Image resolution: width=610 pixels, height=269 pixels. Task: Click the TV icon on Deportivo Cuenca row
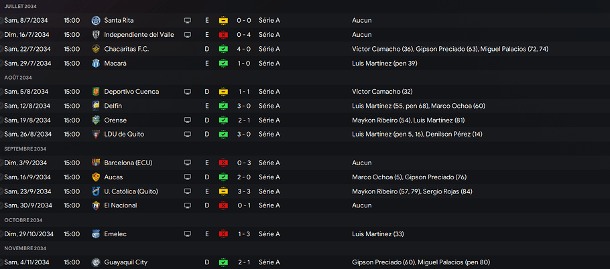pos(188,92)
